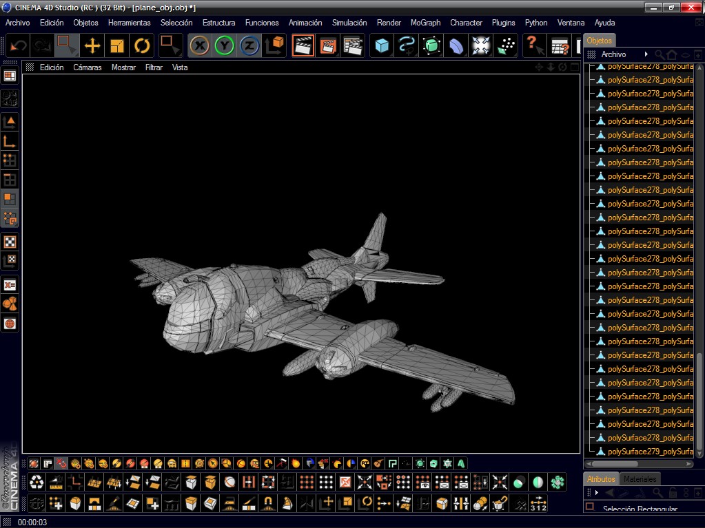Screen dimensions: 705x528
Task: Click the particle emitter dots icon
Action: (505, 45)
